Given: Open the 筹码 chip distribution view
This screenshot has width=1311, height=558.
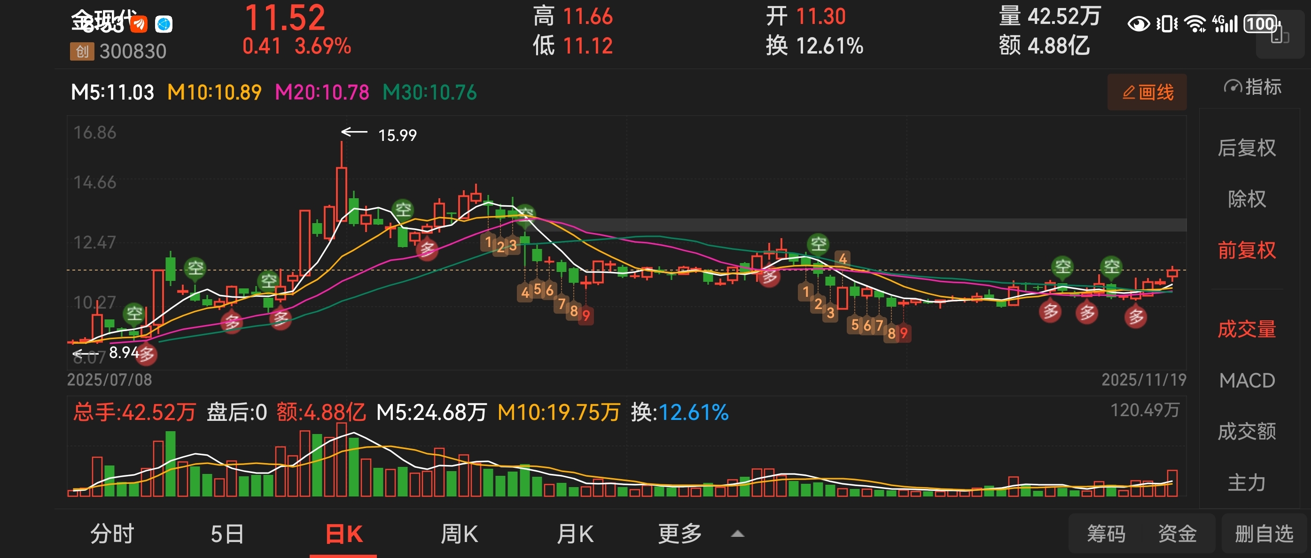Looking at the screenshot, I should [x=1105, y=534].
